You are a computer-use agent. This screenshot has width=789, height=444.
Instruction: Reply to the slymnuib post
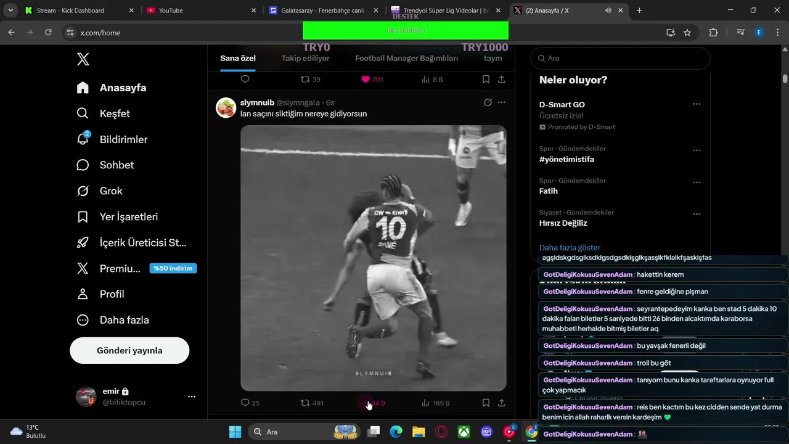tap(245, 403)
